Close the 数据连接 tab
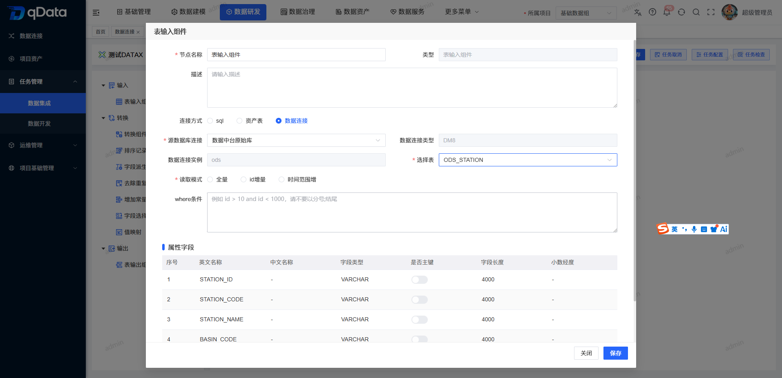Viewport: 782px width, 378px height. 138,32
